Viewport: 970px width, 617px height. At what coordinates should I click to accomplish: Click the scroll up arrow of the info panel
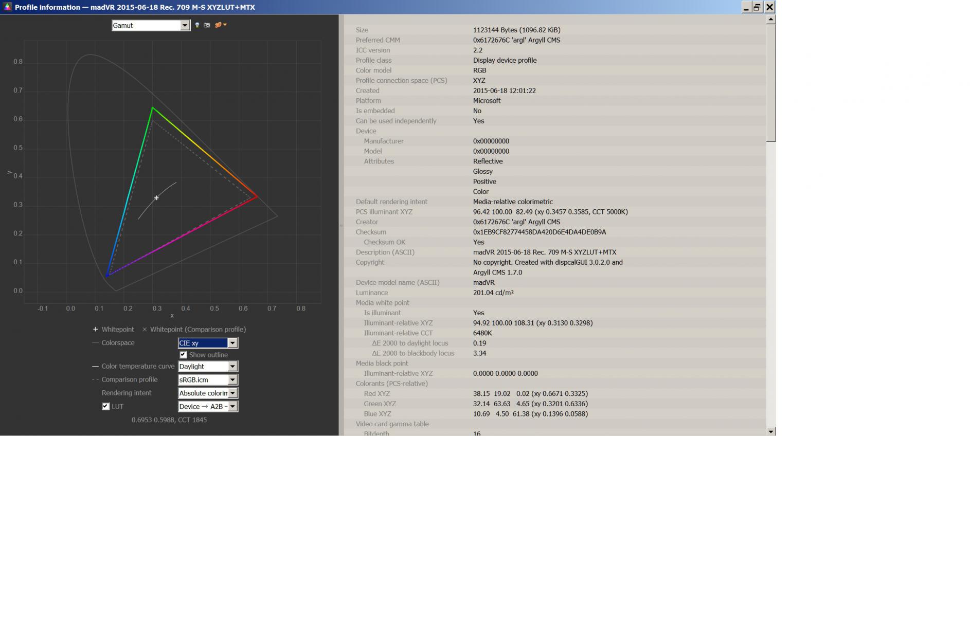[x=770, y=20]
